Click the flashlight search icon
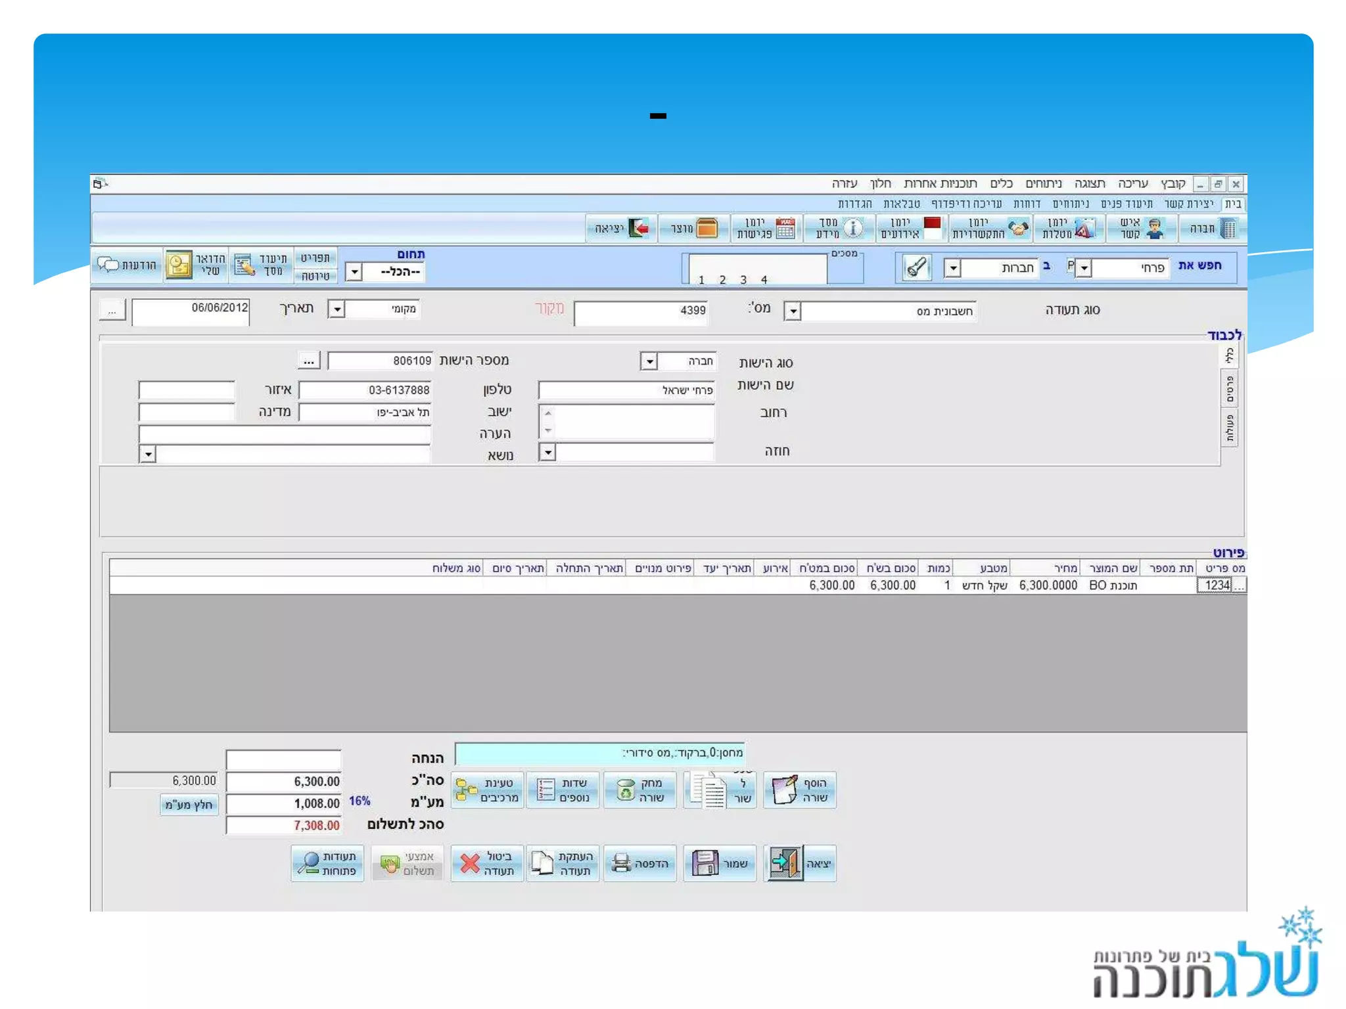 coord(916,267)
